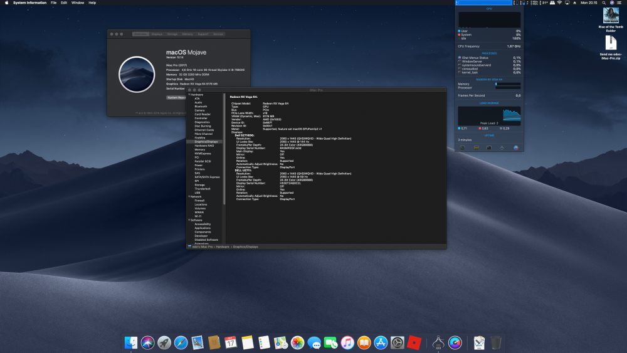
Task: Click System Report button in About This Mac
Action: pos(176,98)
